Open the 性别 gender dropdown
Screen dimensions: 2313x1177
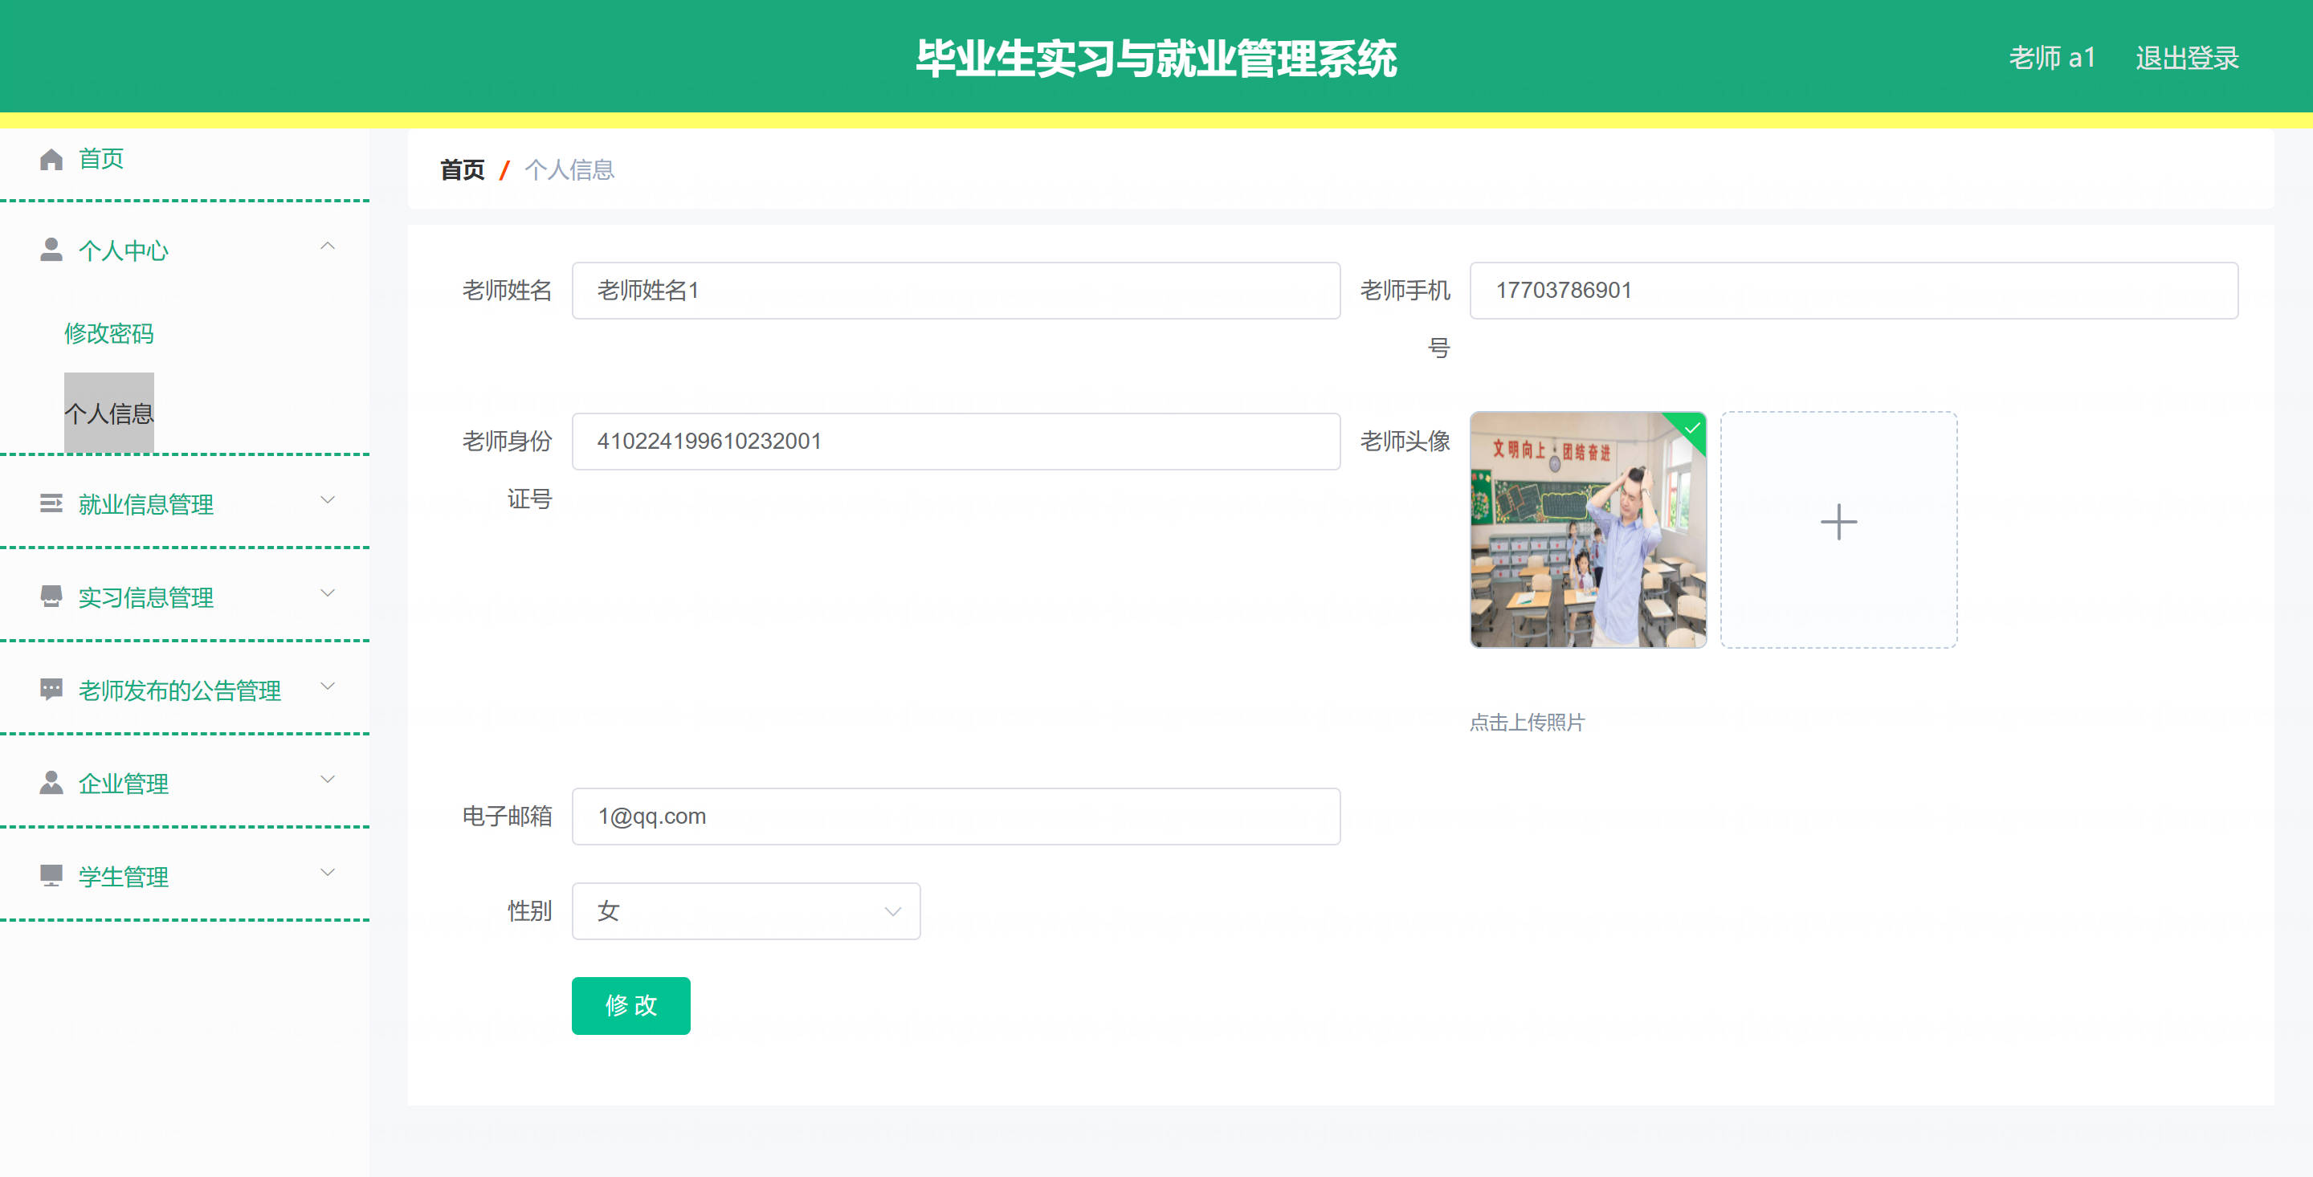click(745, 910)
